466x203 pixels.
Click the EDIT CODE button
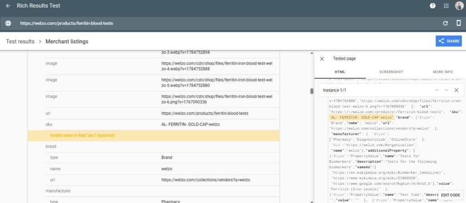point(450,195)
